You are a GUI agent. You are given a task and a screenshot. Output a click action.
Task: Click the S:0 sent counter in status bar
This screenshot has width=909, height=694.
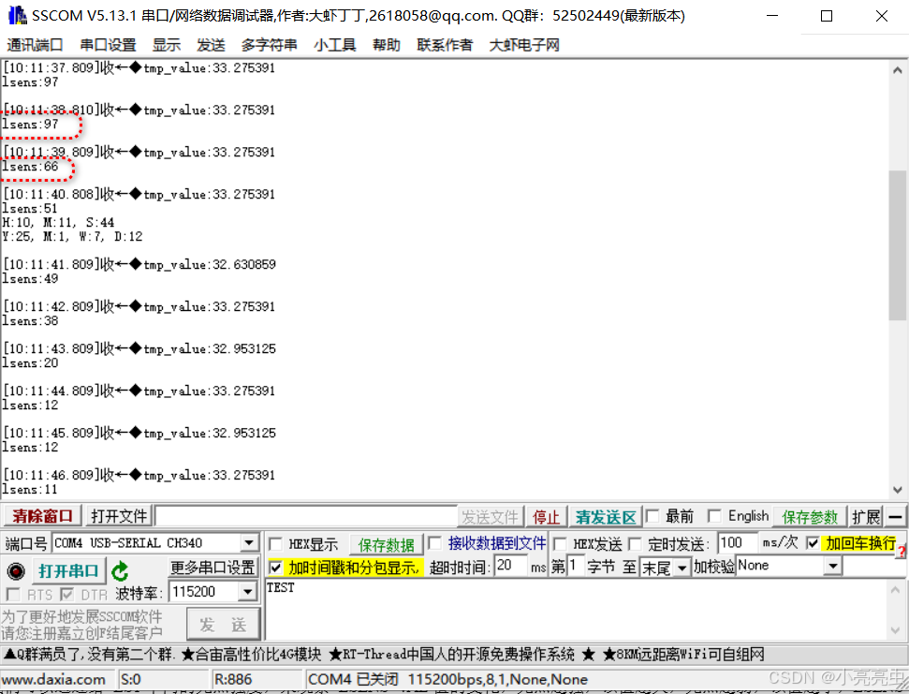click(131, 680)
